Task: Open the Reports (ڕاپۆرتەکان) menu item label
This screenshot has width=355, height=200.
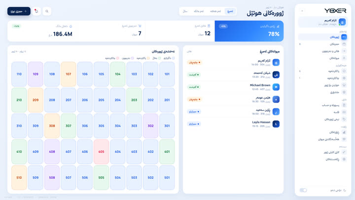Action: click(334, 132)
